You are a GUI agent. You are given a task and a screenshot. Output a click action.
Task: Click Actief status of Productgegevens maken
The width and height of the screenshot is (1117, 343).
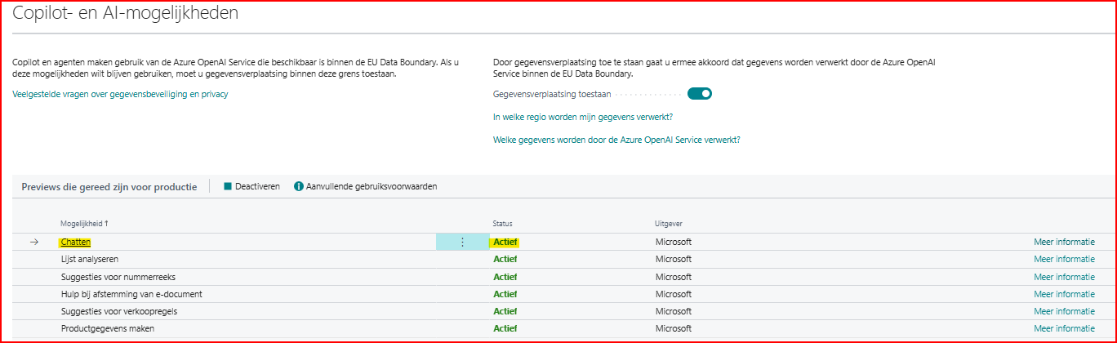pyautogui.click(x=505, y=328)
